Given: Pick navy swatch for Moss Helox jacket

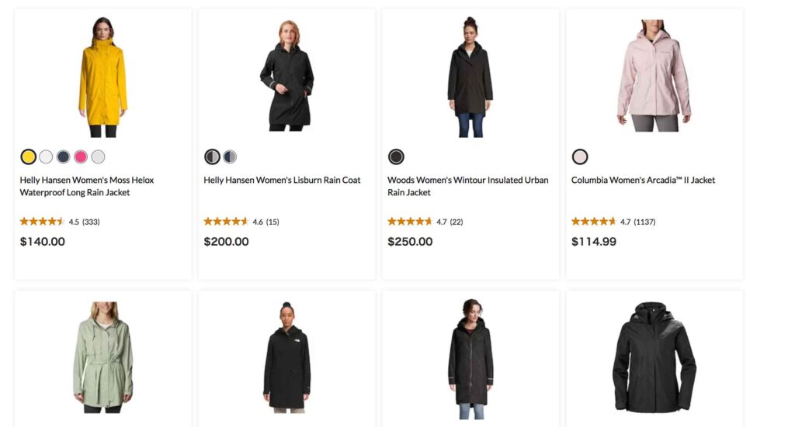Looking at the screenshot, I should pos(64,157).
